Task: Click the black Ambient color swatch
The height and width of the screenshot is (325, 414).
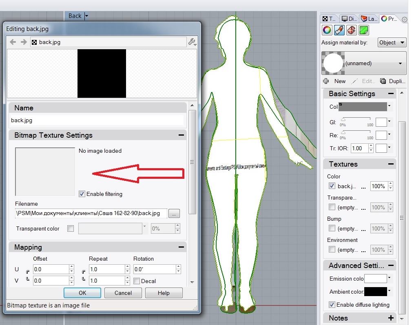Action: coord(375,292)
